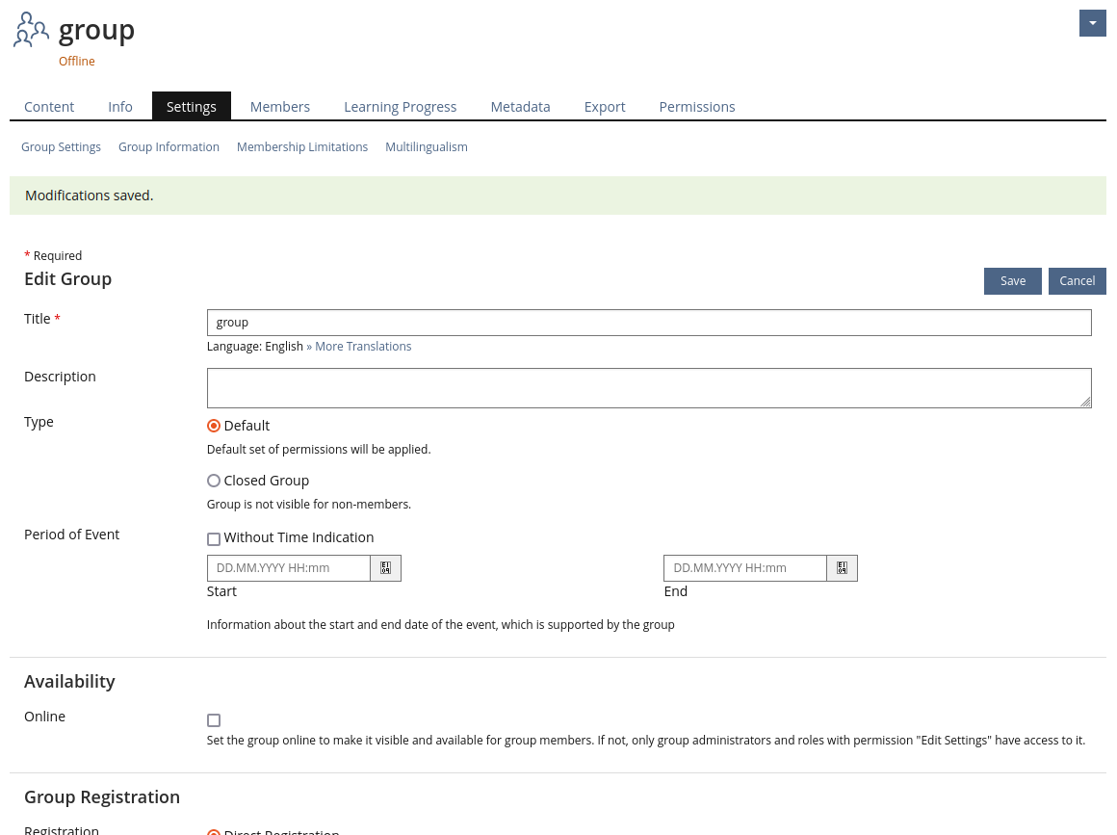Switch to the Members tab
The image size is (1117, 835).
pos(279,107)
